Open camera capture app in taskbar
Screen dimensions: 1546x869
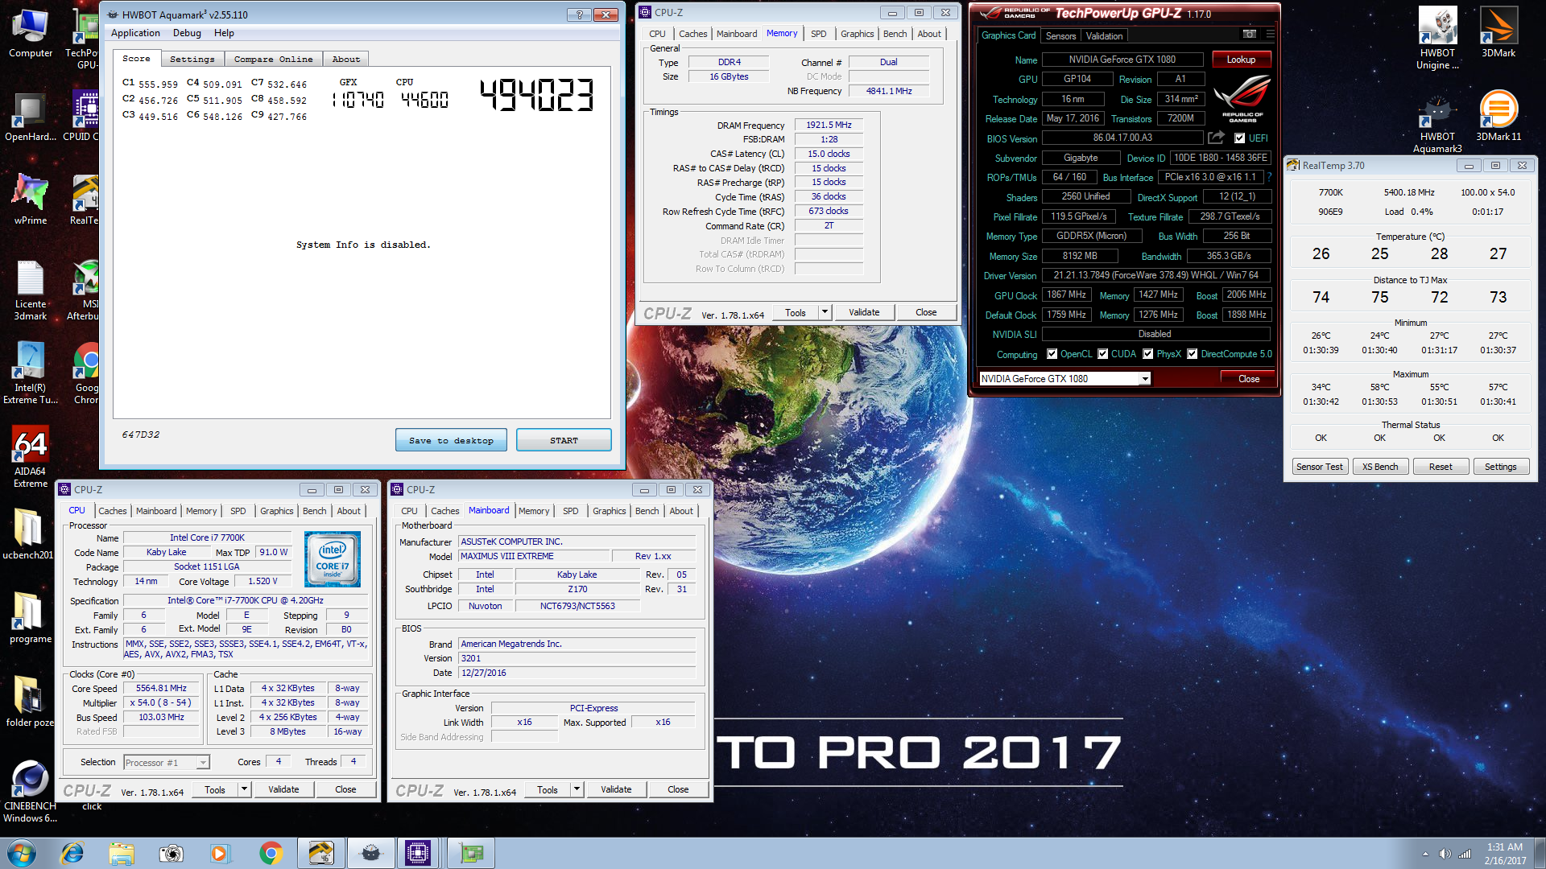[171, 853]
